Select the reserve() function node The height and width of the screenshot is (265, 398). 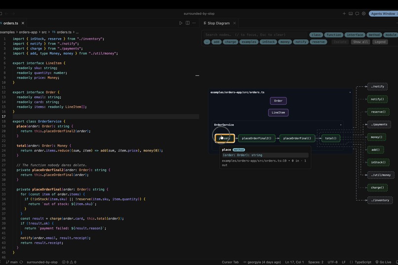(378, 112)
